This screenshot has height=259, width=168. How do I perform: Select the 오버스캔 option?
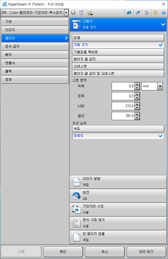(118, 66)
